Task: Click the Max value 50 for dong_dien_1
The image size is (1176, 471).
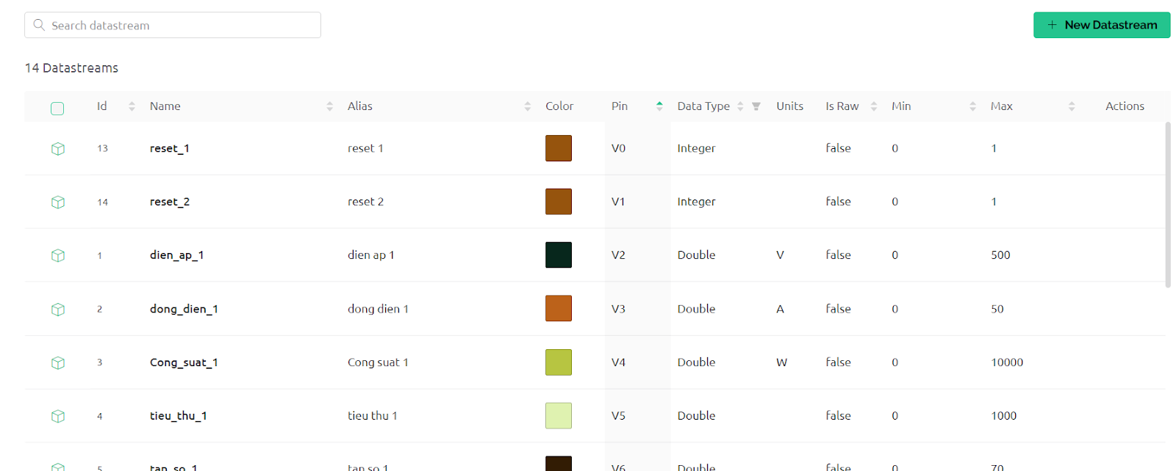Action: (x=997, y=309)
